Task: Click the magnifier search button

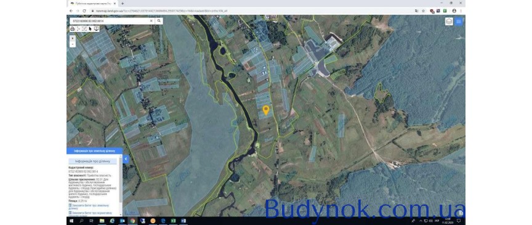Action: [x=158, y=21]
